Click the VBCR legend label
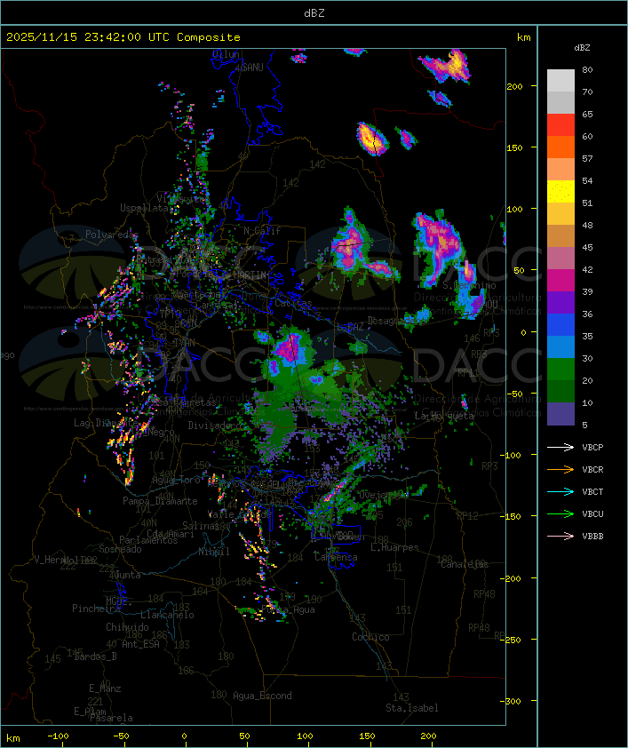628x748 pixels. pyautogui.click(x=592, y=469)
